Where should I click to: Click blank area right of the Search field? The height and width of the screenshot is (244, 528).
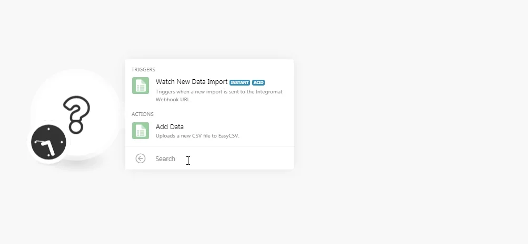[243, 159]
